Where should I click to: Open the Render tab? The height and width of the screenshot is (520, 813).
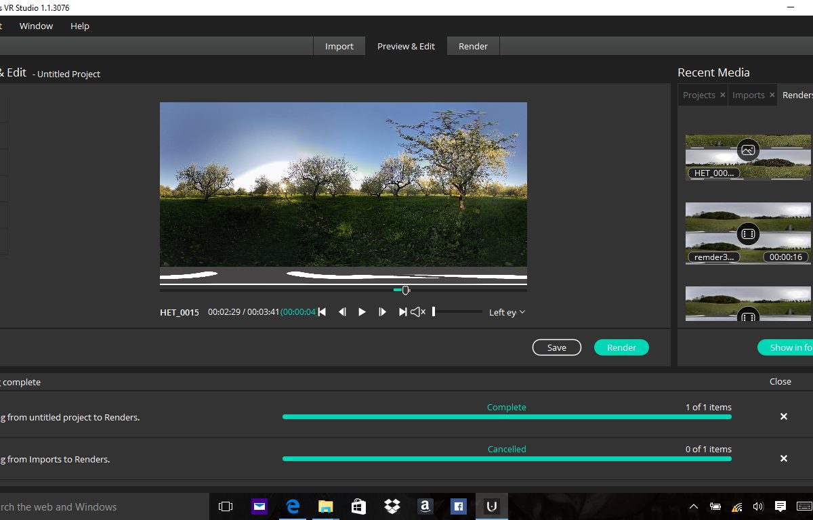coord(473,46)
